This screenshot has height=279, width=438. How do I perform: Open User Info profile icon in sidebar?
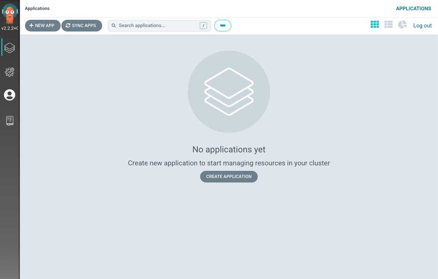click(x=10, y=95)
